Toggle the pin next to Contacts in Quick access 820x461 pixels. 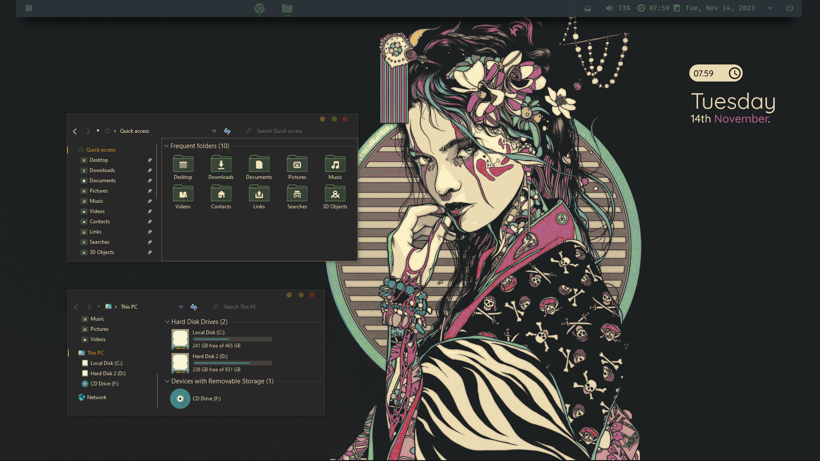(149, 221)
